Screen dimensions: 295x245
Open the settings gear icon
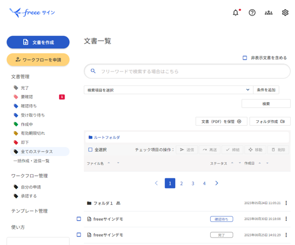point(285,12)
